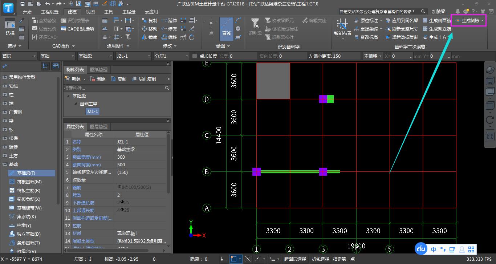Open the 基础梁 component type dropdown
496x264 pixels.
95,56
